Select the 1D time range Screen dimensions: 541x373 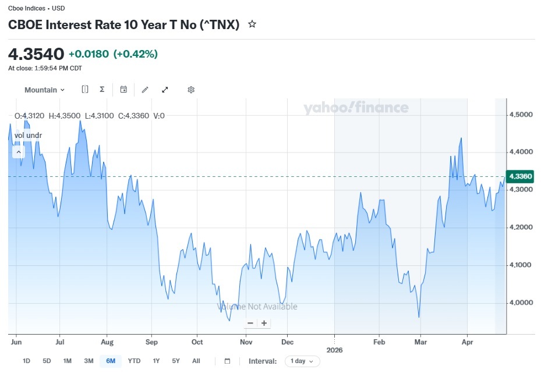click(x=26, y=361)
